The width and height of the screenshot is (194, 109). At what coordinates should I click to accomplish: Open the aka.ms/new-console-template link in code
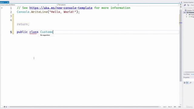[61, 8]
